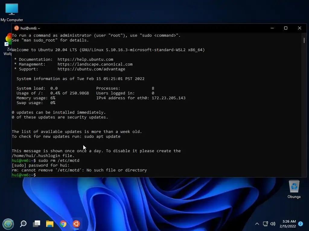Click the 'No such file or directory' error line
The width and height of the screenshot is (309, 231).
(x=79, y=170)
